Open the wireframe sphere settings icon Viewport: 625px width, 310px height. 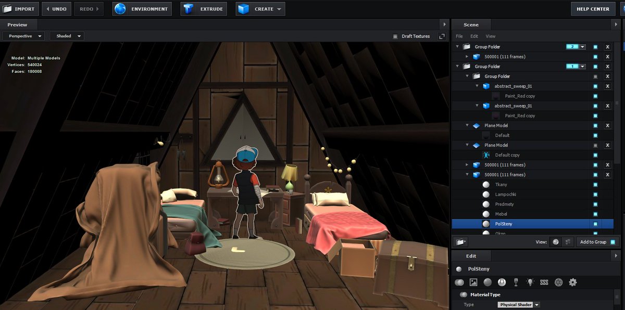[558, 282]
